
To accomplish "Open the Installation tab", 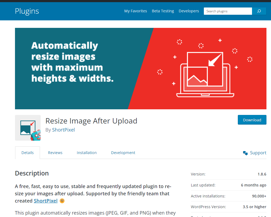I will [87, 153].
